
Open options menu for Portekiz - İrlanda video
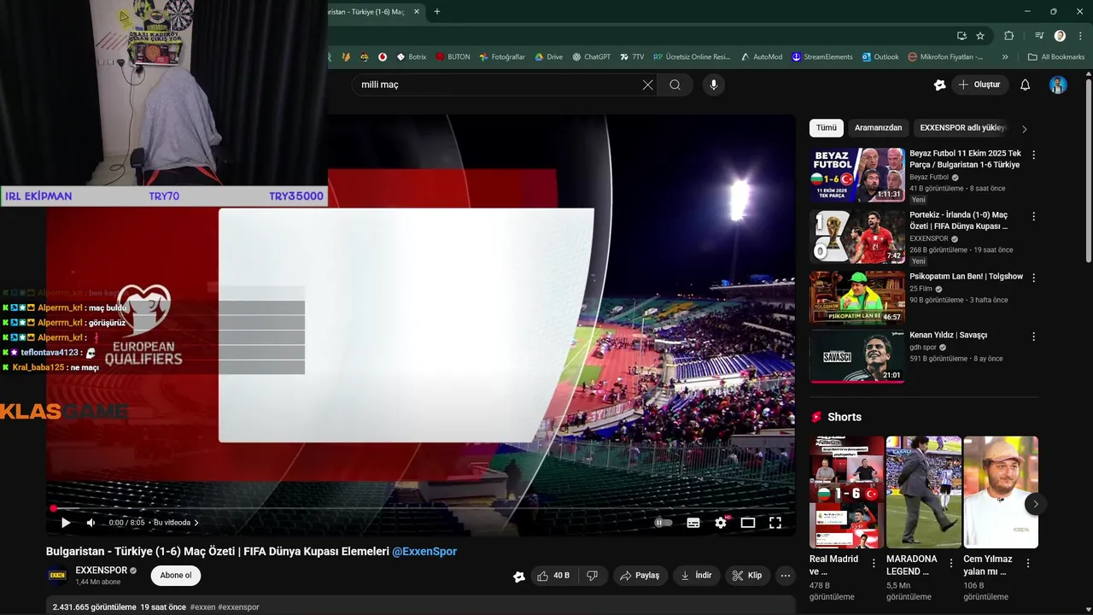click(x=1033, y=217)
